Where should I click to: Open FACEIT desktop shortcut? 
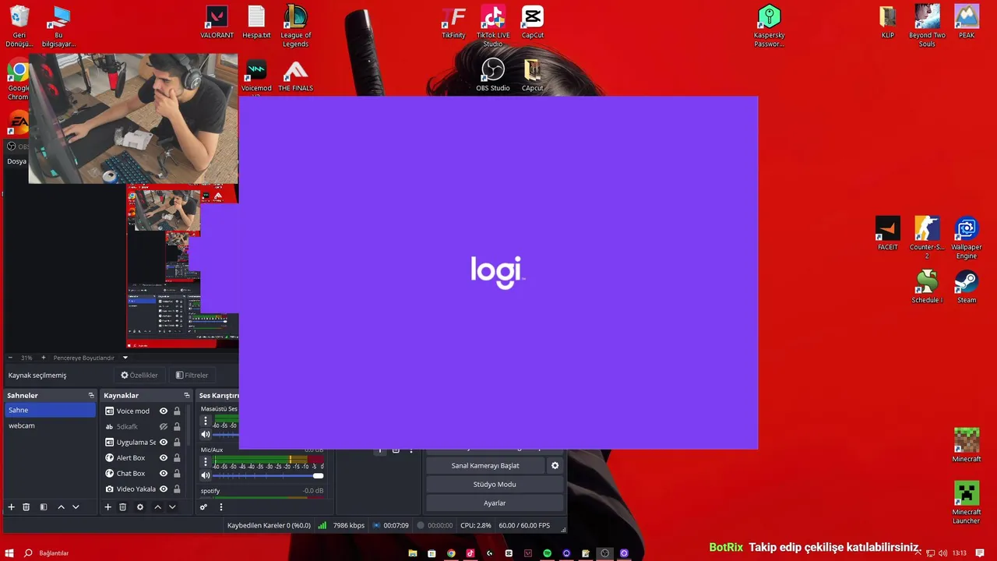coord(888,234)
